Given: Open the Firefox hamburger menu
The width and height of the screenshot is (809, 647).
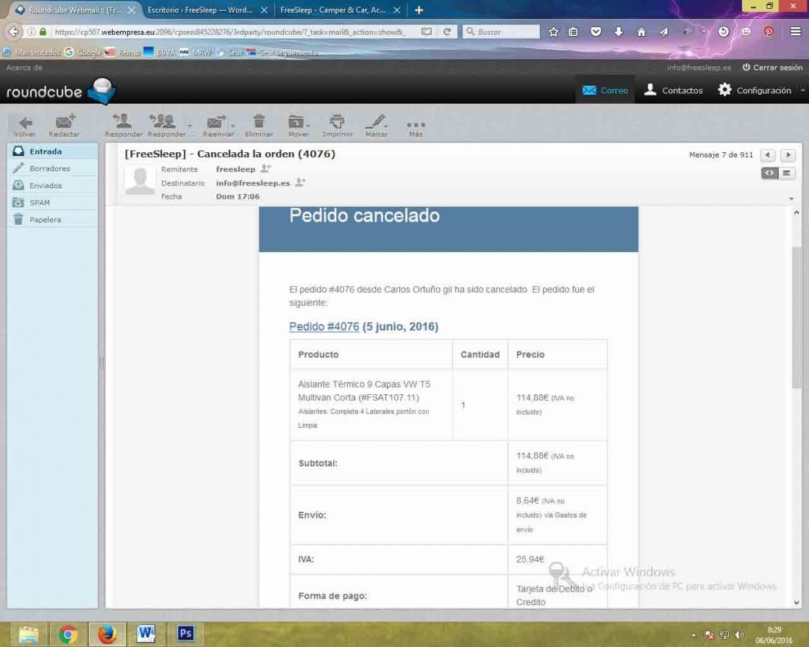Looking at the screenshot, I should (x=796, y=32).
